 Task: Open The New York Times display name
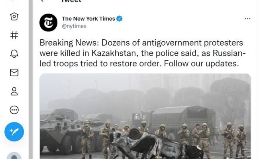tap(88, 19)
